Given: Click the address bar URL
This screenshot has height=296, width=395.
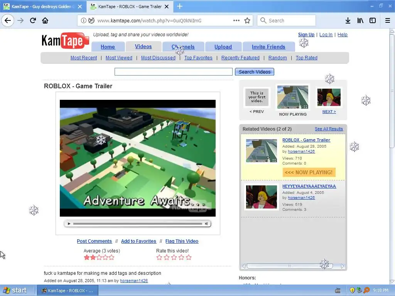Looking at the screenshot, I should tap(149, 21).
